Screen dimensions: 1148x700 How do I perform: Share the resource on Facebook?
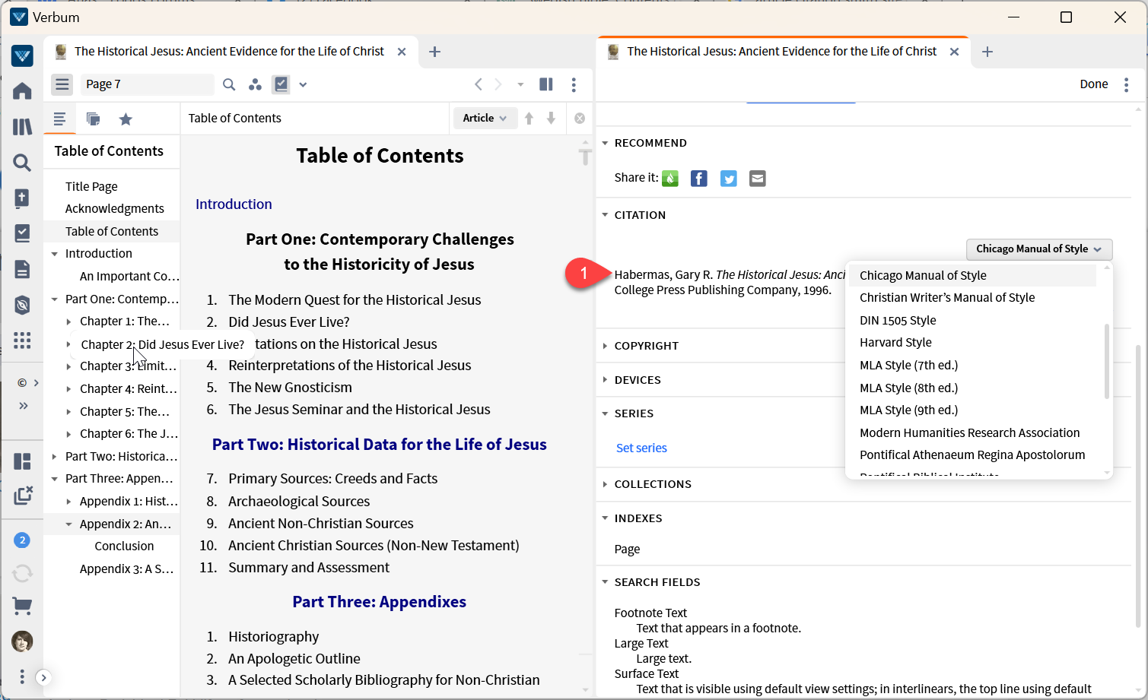698,178
